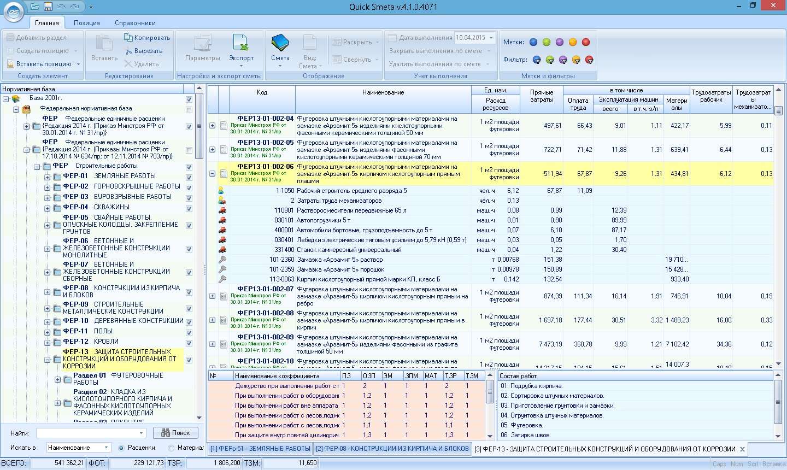Choose the green mark in Метки
Viewport: 787px width, 470px height.
(x=547, y=42)
